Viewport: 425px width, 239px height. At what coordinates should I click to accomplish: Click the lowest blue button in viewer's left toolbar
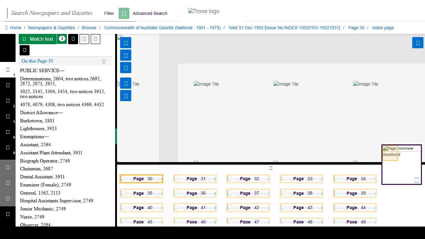(126, 96)
